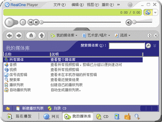Open the dropdown arrow beside the globe icon
Viewport: 162px width, 122px height.
coord(155,13)
